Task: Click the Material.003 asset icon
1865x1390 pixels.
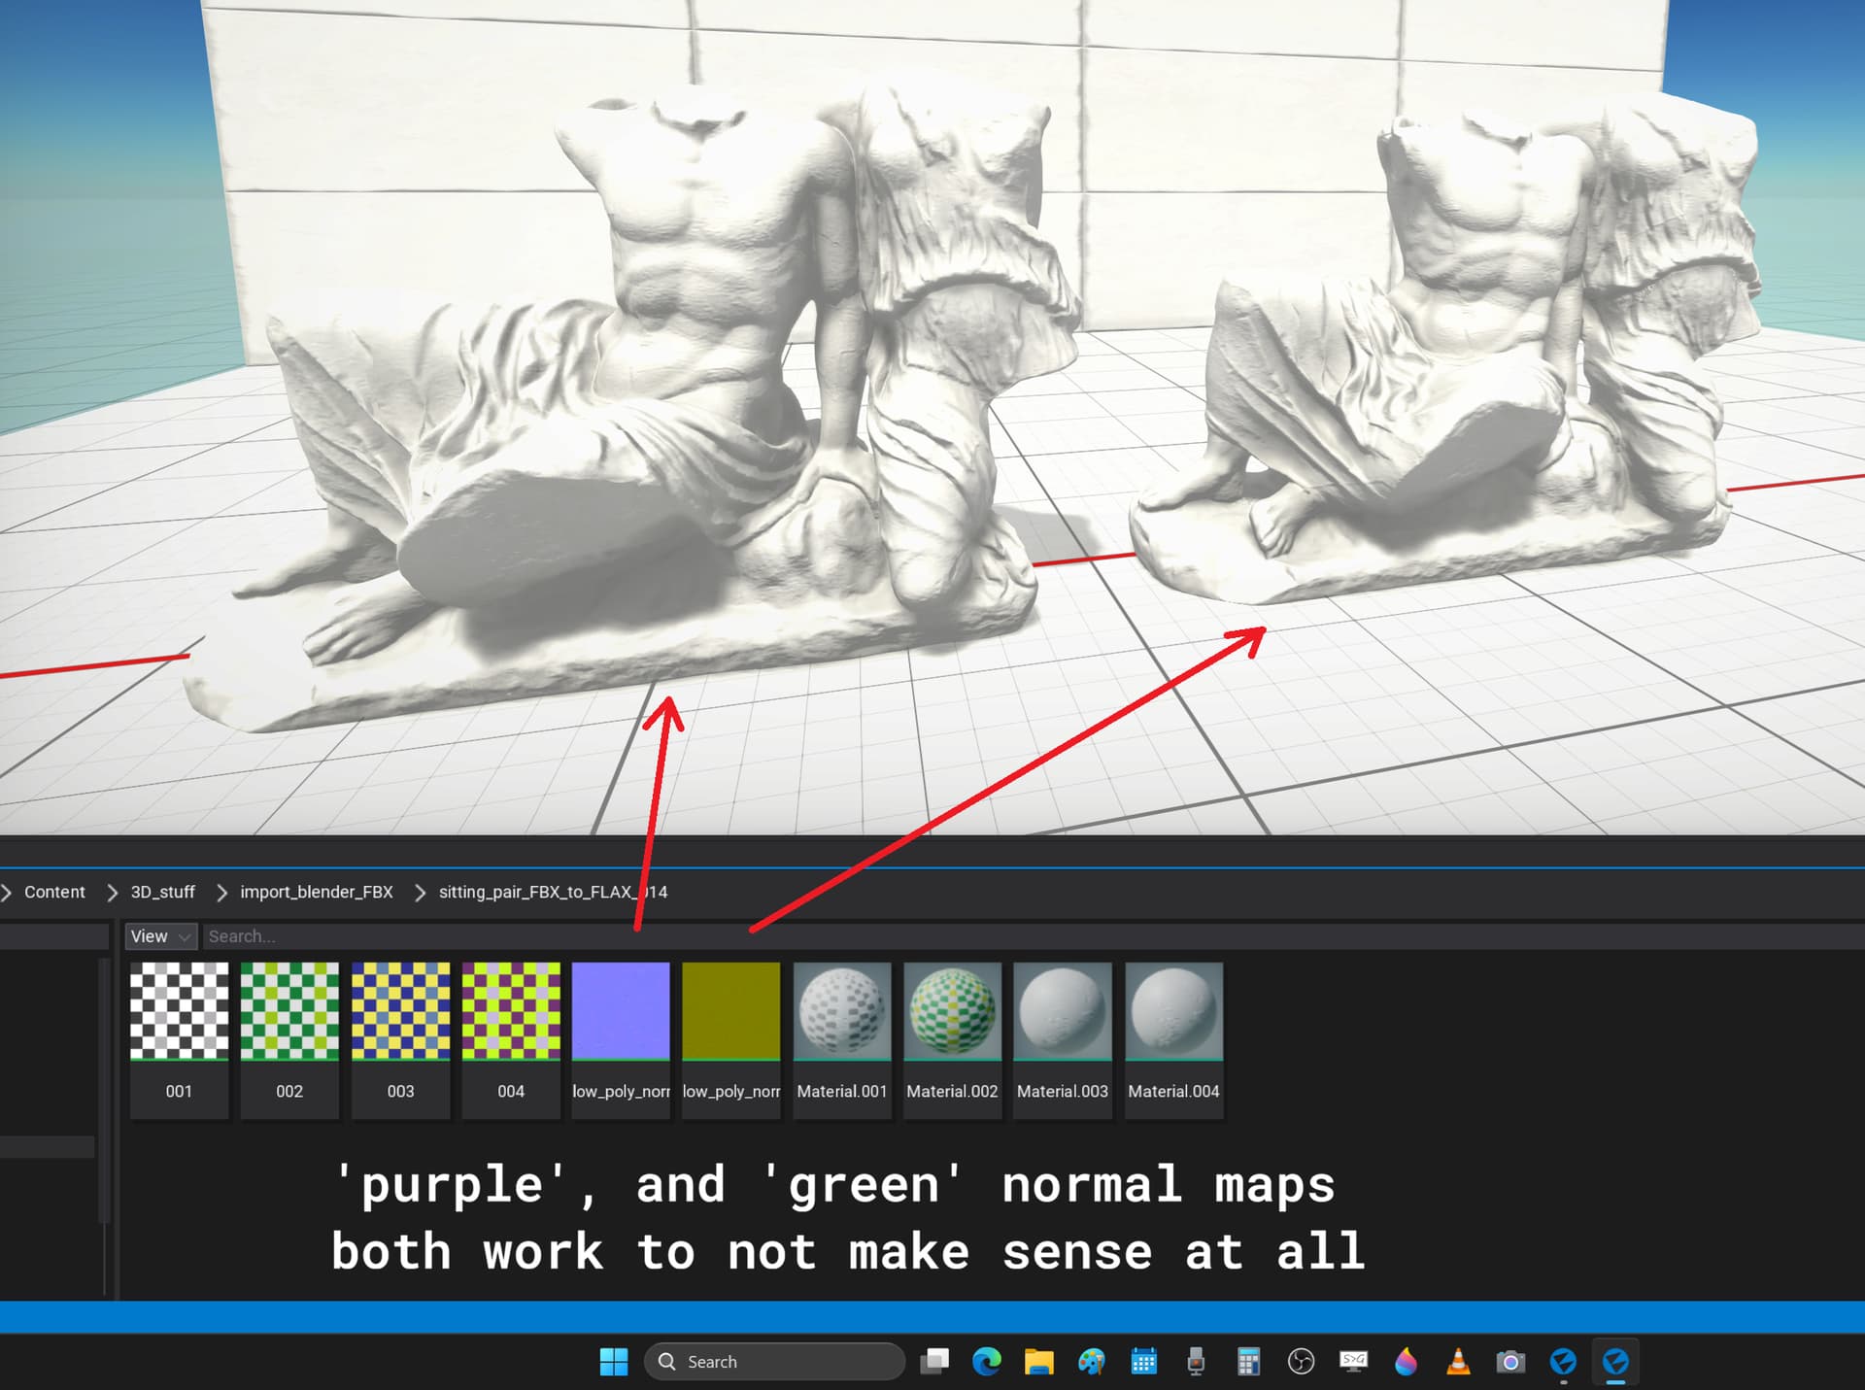Action: 1063,1011
